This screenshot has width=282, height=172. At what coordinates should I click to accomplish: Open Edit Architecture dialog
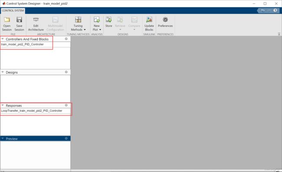click(36, 24)
